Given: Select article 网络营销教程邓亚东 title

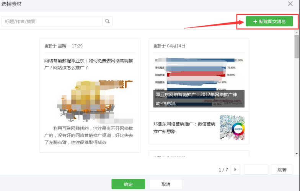Looking at the screenshot, I should click(x=89, y=64).
